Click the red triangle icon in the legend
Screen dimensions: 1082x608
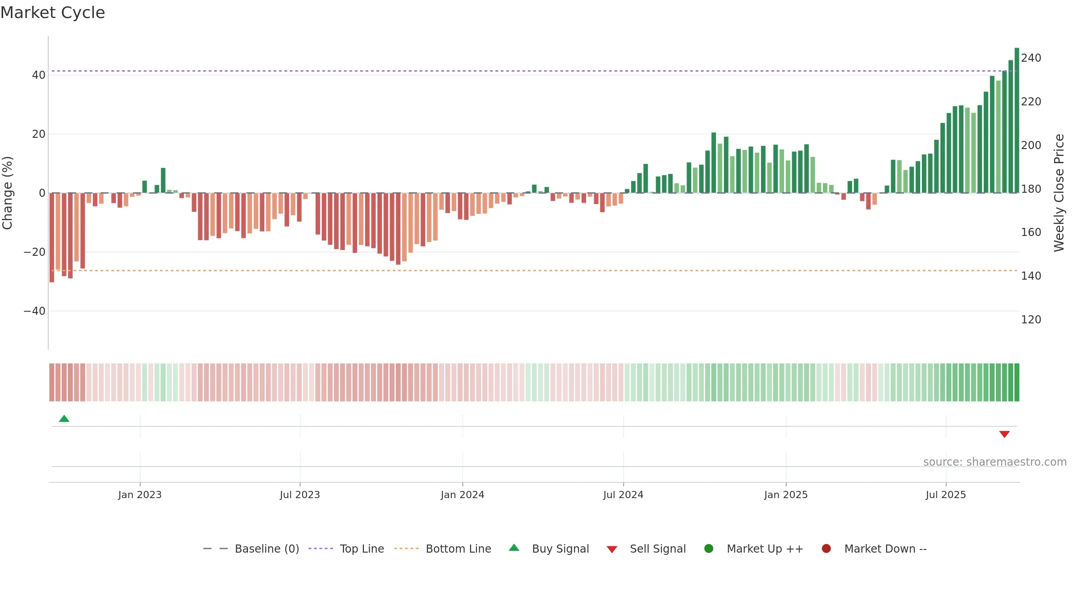612,549
